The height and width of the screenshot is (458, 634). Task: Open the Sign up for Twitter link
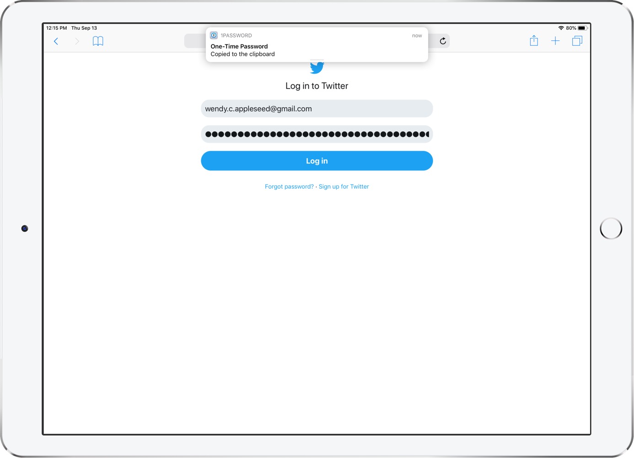[344, 186]
